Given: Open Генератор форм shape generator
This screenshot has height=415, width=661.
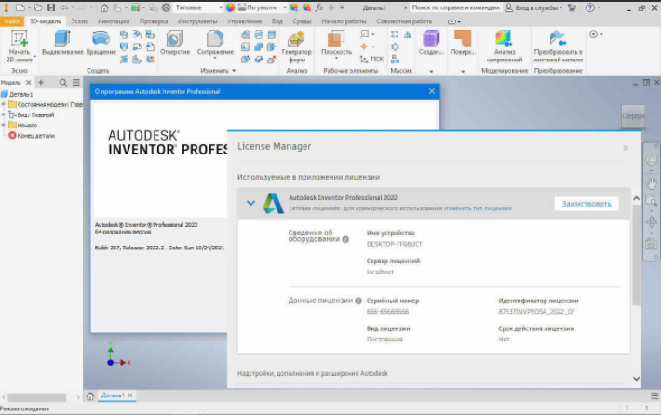Looking at the screenshot, I should click(296, 47).
